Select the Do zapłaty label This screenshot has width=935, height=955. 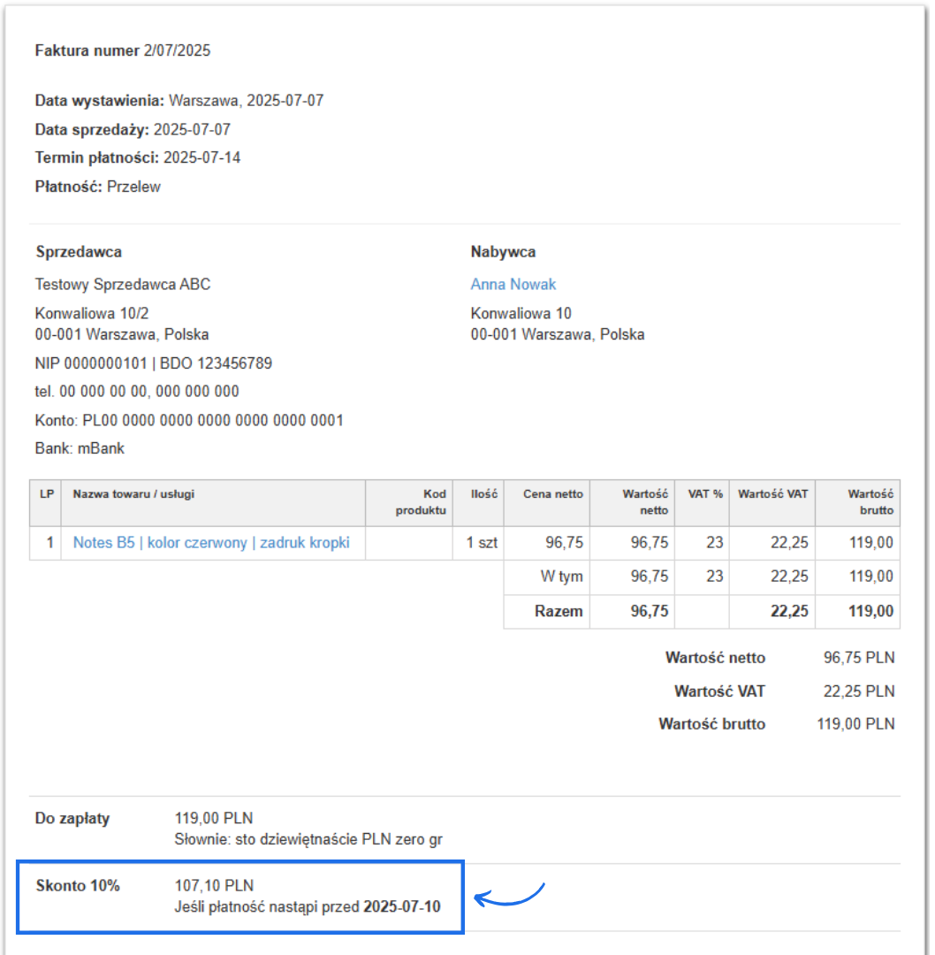coord(72,819)
